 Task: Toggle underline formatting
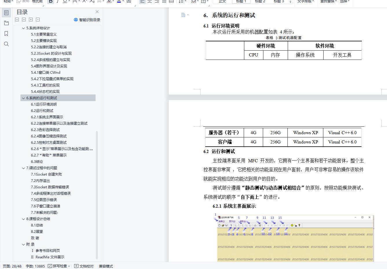[x=65, y=1]
